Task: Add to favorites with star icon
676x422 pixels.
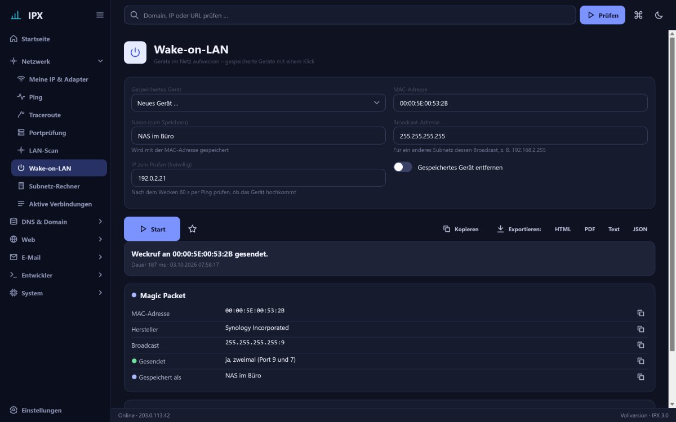Action: [x=193, y=229]
